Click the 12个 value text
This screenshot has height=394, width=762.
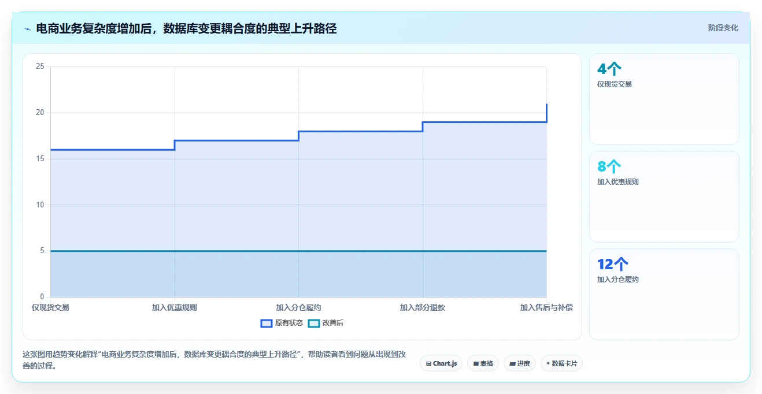(613, 265)
